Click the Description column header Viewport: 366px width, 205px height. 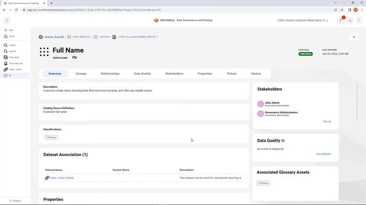click(x=186, y=170)
